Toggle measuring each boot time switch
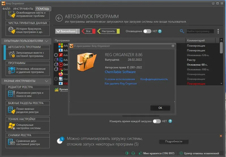This screenshot has height=157, width=226. click(x=157, y=121)
